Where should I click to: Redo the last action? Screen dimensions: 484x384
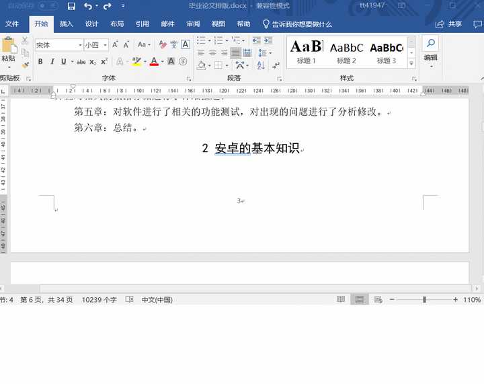pos(108,6)
